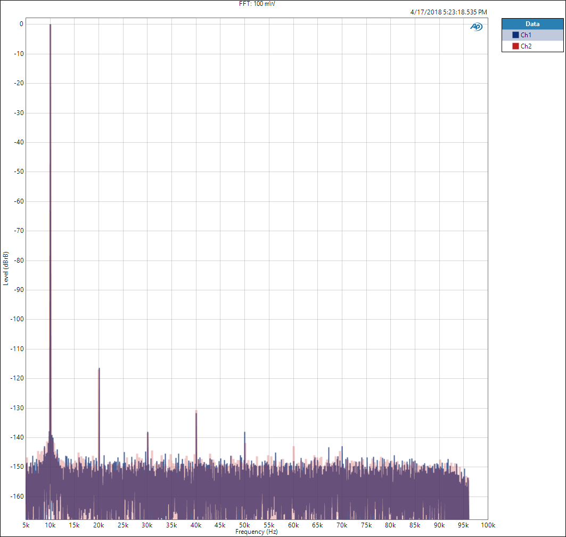Click the 20k frequency axis tick label
Image resolution: width=566 pixels, height=537 pixels.
click(x=99, y=525)
